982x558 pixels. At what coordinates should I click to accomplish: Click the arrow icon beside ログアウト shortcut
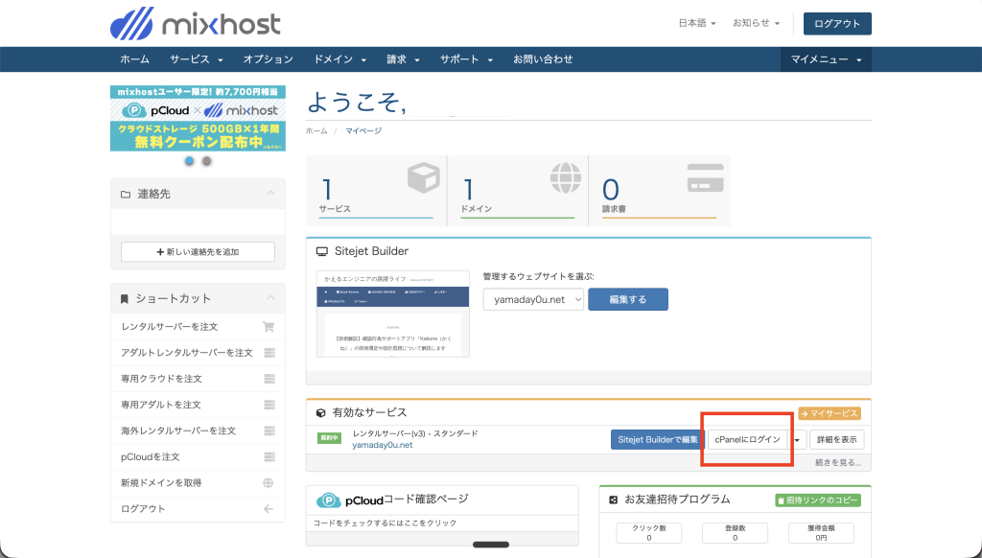point(269,509)
